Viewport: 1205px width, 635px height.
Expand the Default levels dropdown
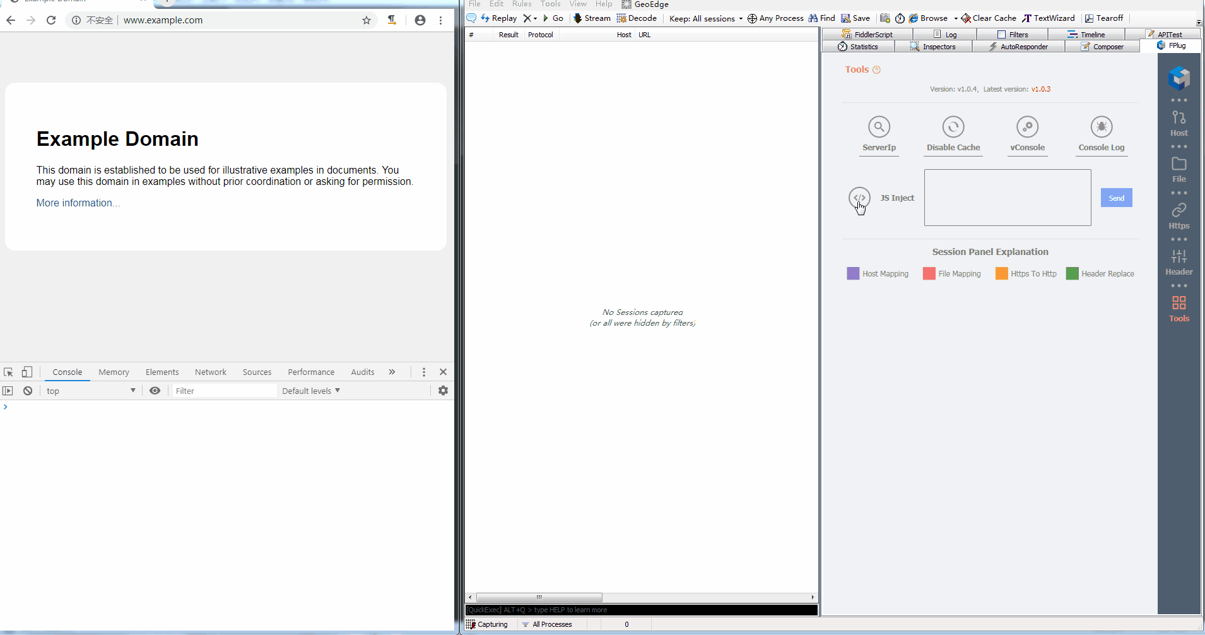(x=311, y=391)
